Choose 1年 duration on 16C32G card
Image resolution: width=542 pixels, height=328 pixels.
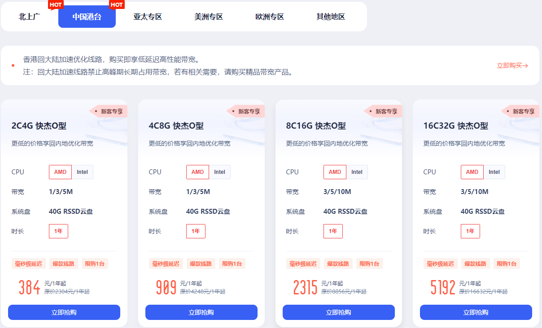(x=470, y=231)
